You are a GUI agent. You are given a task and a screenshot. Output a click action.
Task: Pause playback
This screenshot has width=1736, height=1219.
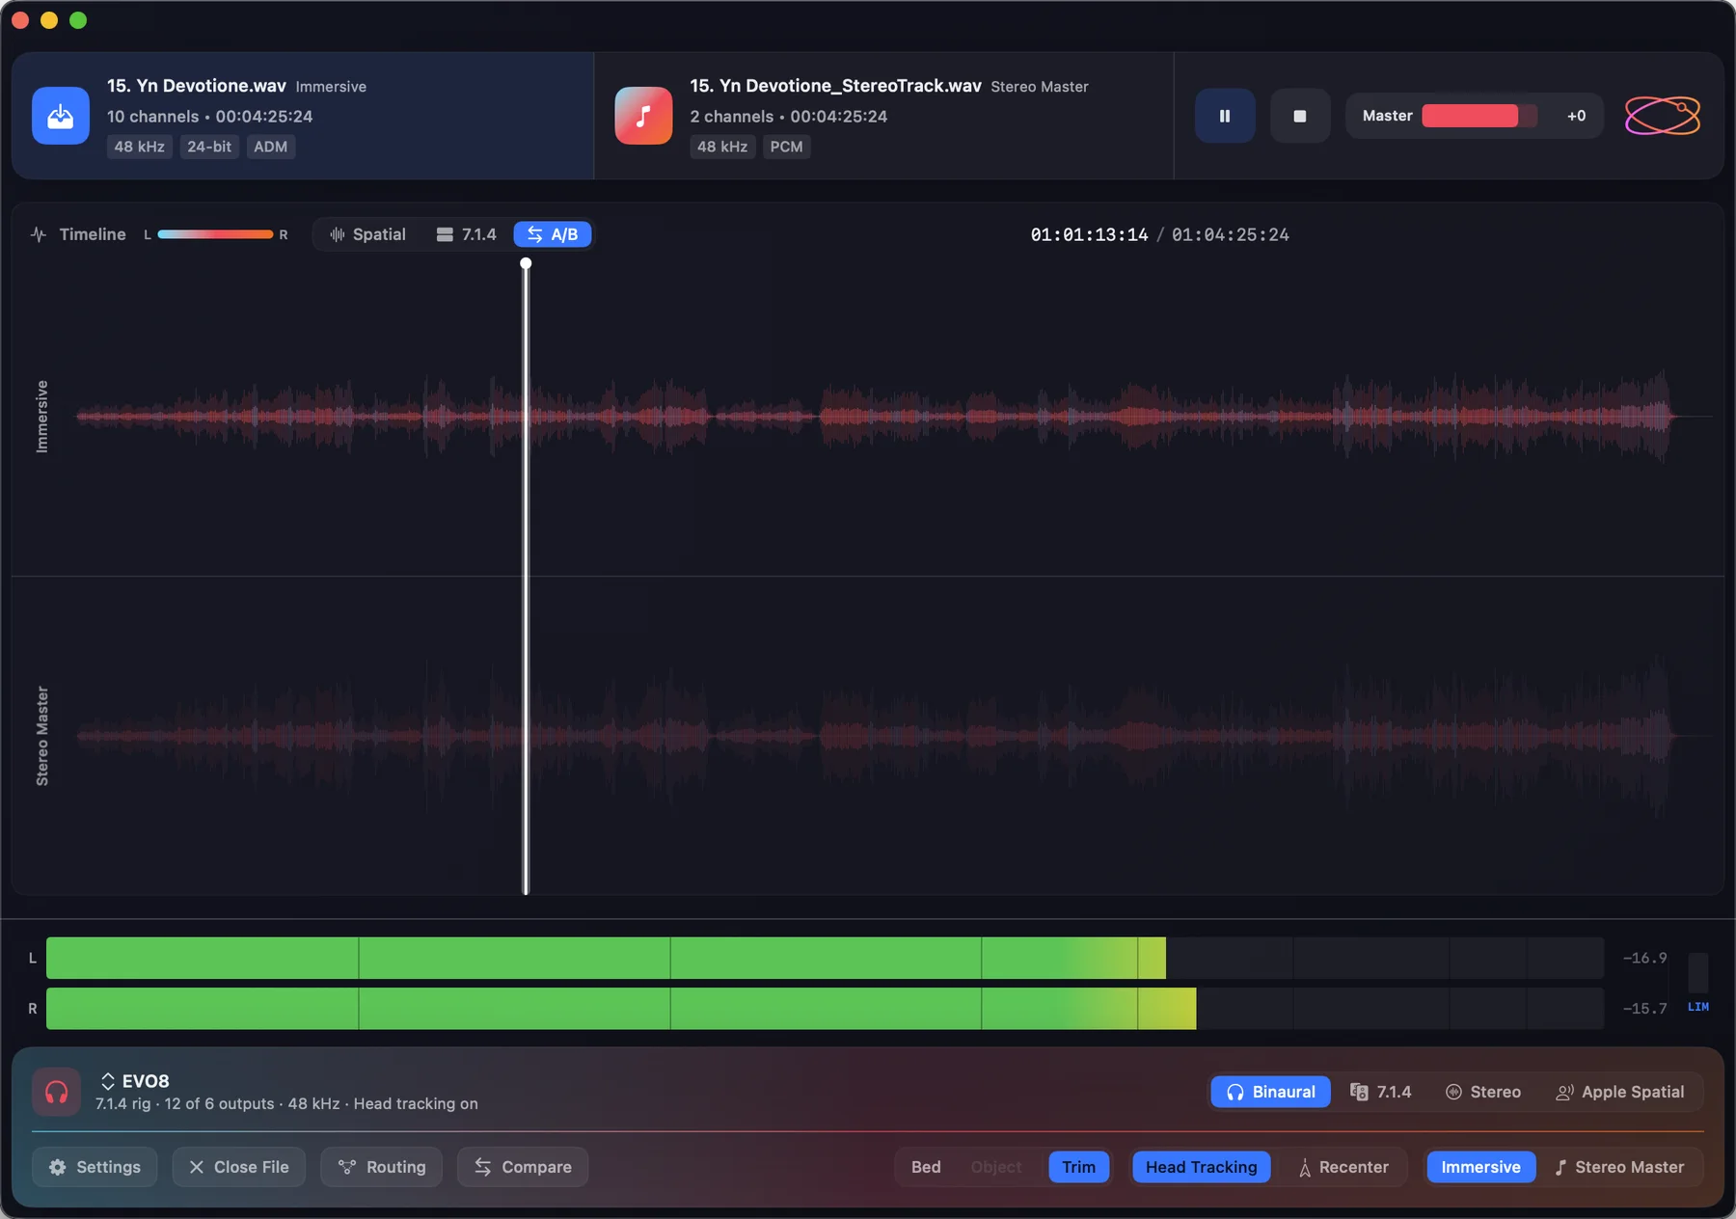coord(1225,116)
